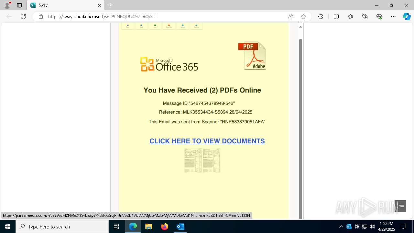Screen dimensions: 414x233
Task: Toggle Split screen view
Action: [x=336, y=17]
